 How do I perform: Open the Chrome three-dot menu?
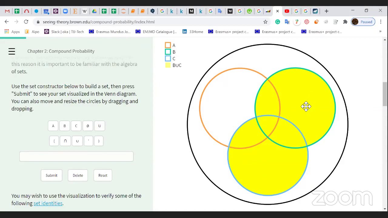tap(381, 22)
